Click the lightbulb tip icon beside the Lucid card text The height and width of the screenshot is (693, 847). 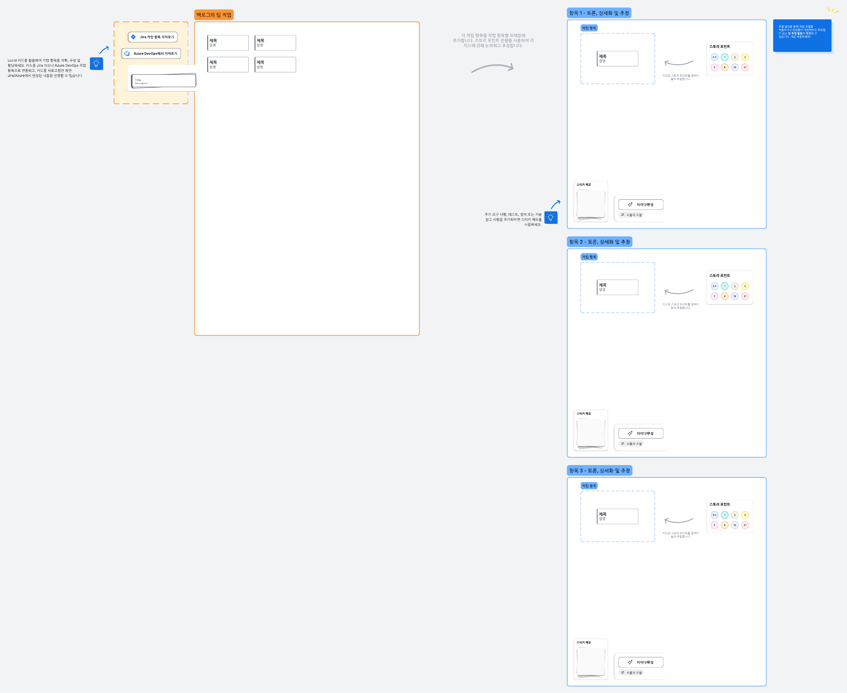coord(96,64)
